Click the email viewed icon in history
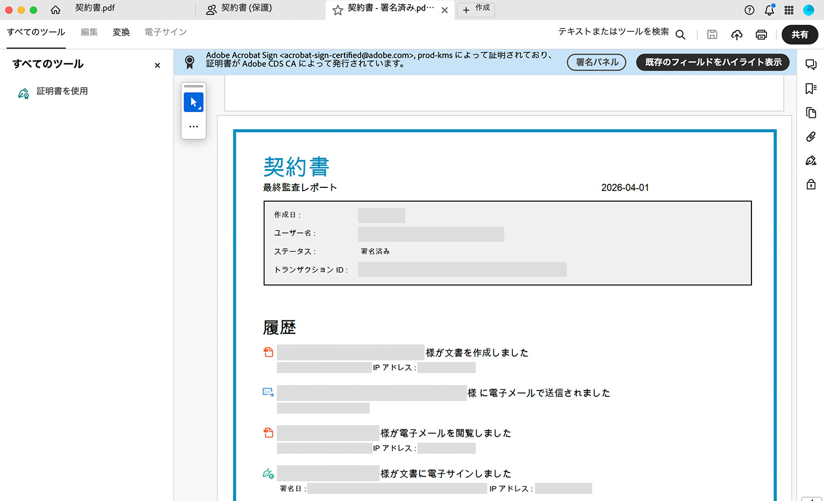824x501 pixels. (268, 433)
